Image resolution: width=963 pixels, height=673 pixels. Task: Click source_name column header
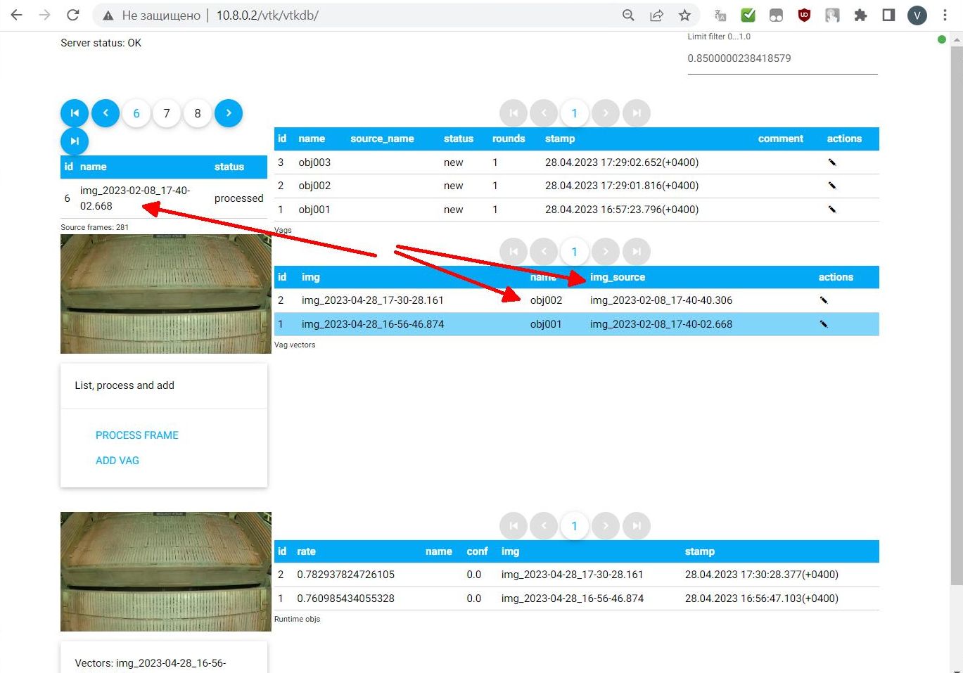pyautogui.click(x=382, y=139)
